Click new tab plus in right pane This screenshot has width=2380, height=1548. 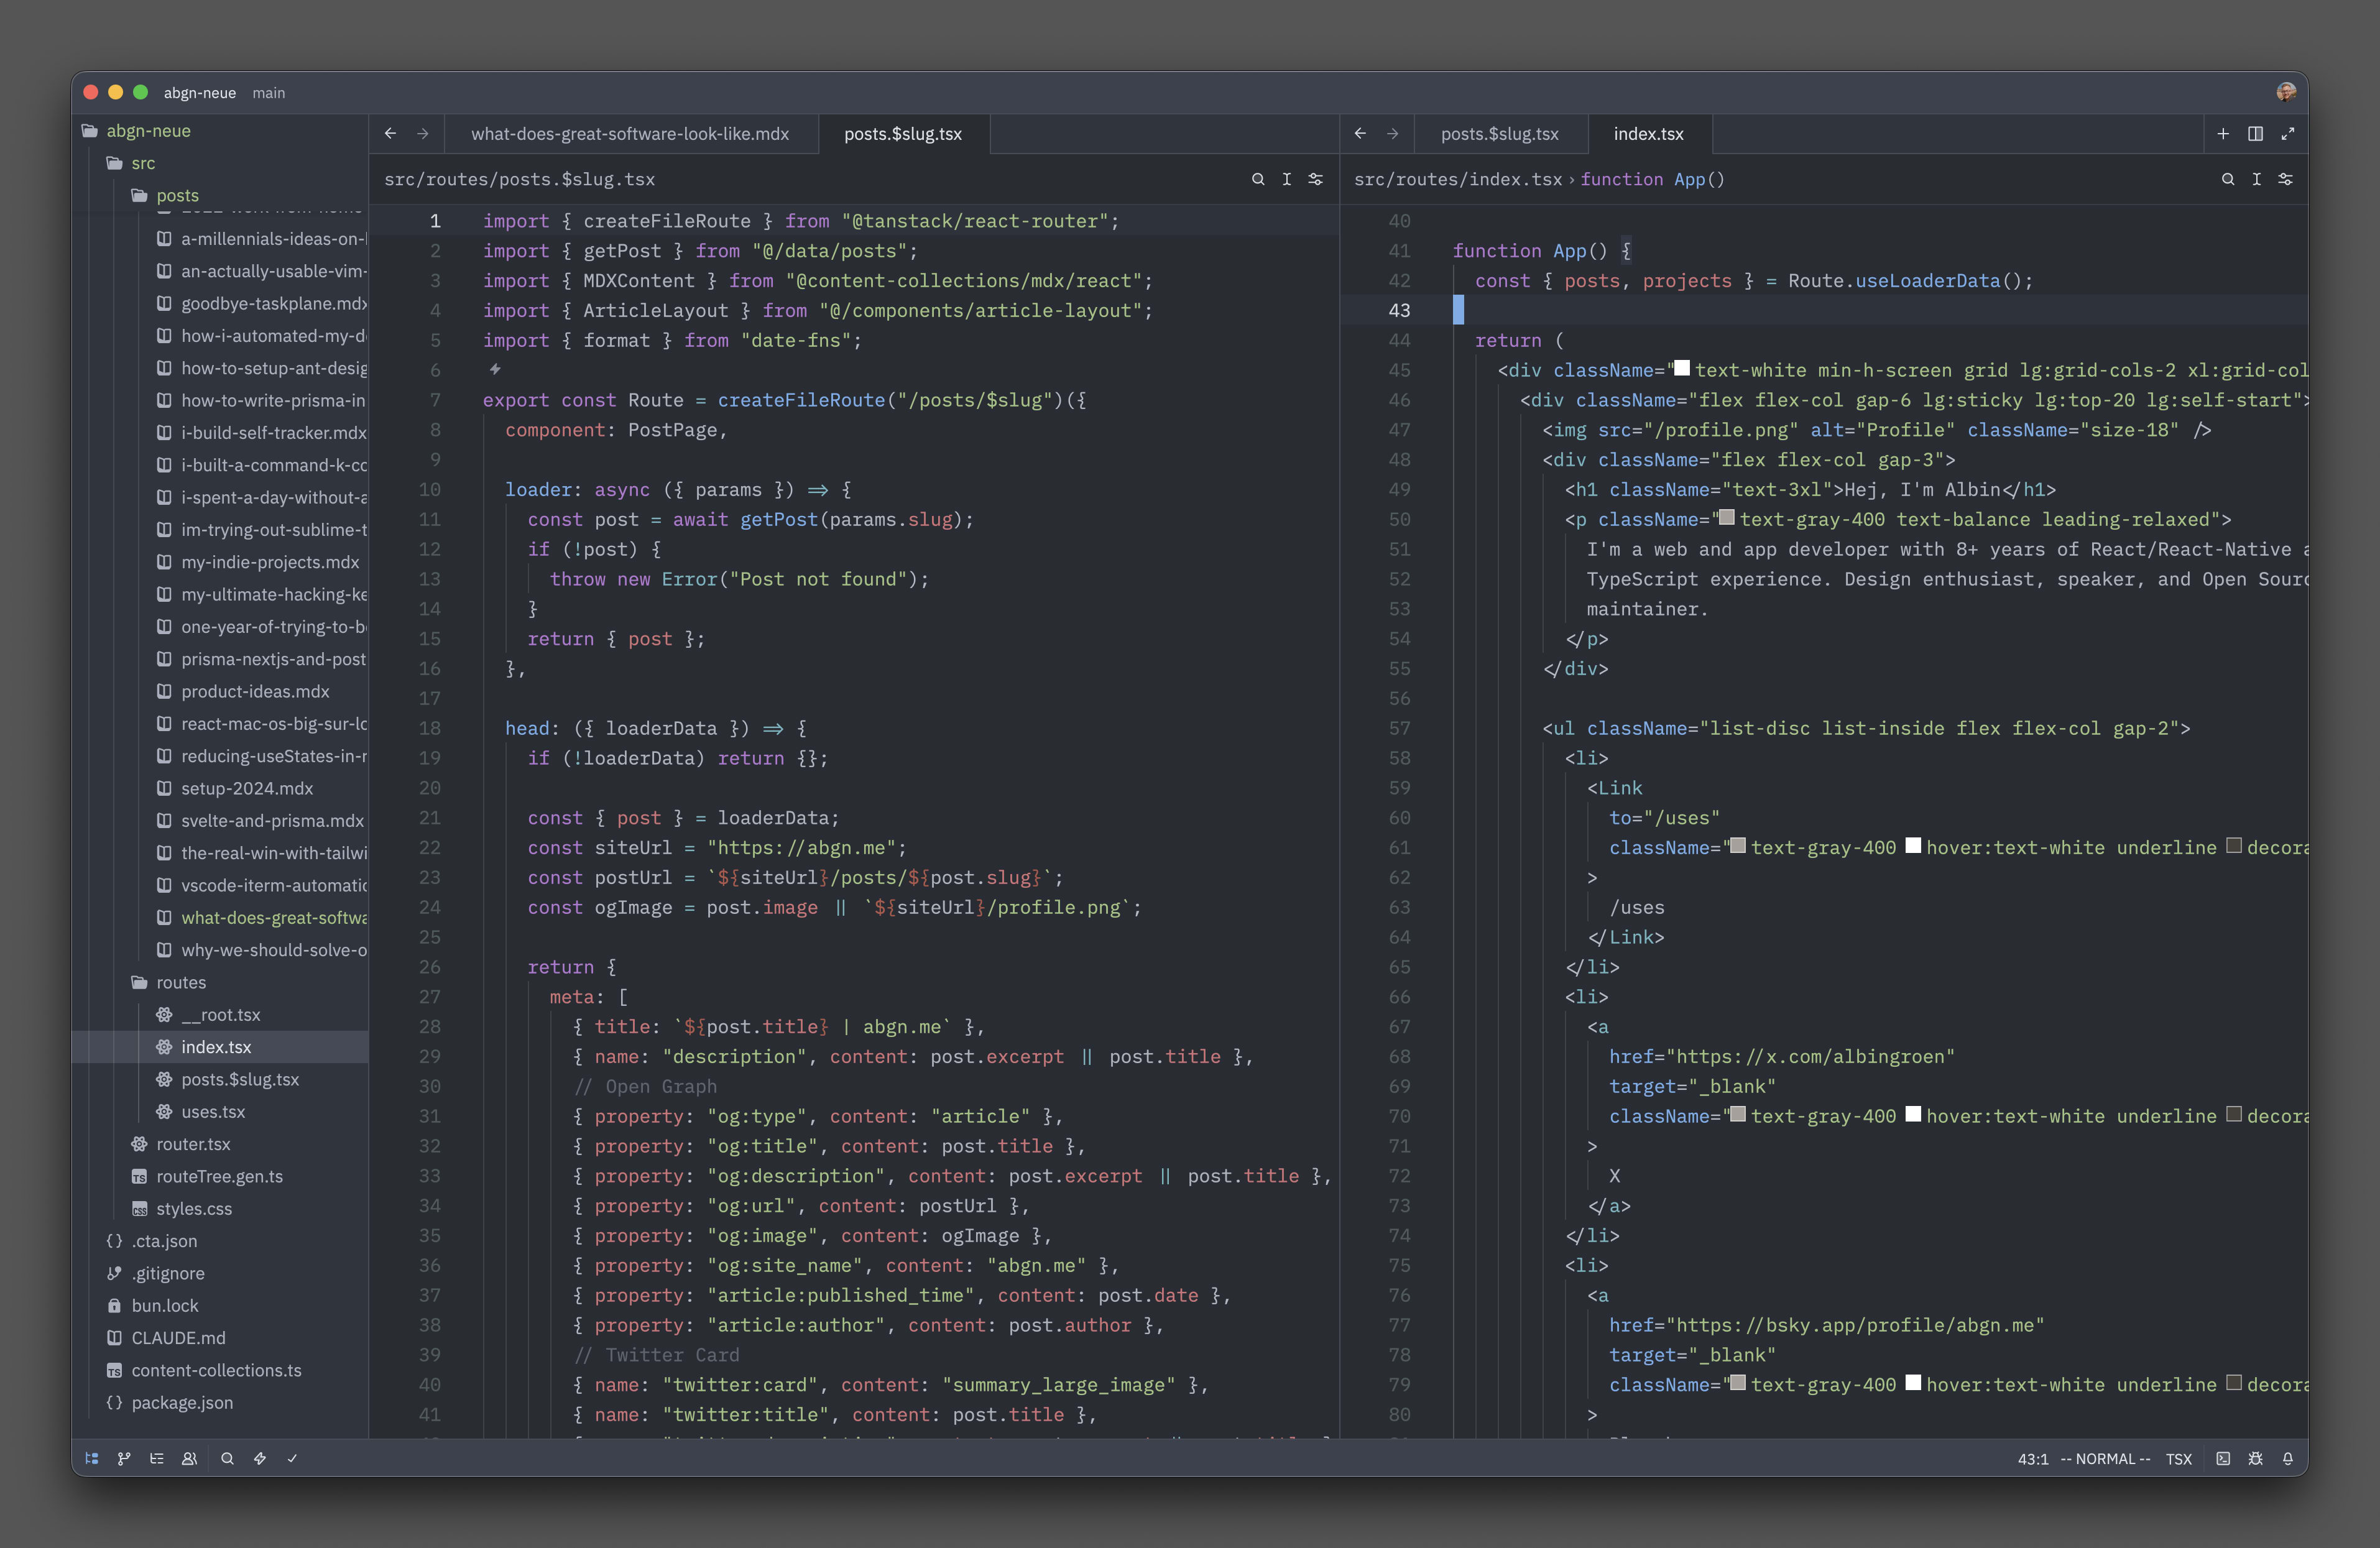pos(2222,133)
